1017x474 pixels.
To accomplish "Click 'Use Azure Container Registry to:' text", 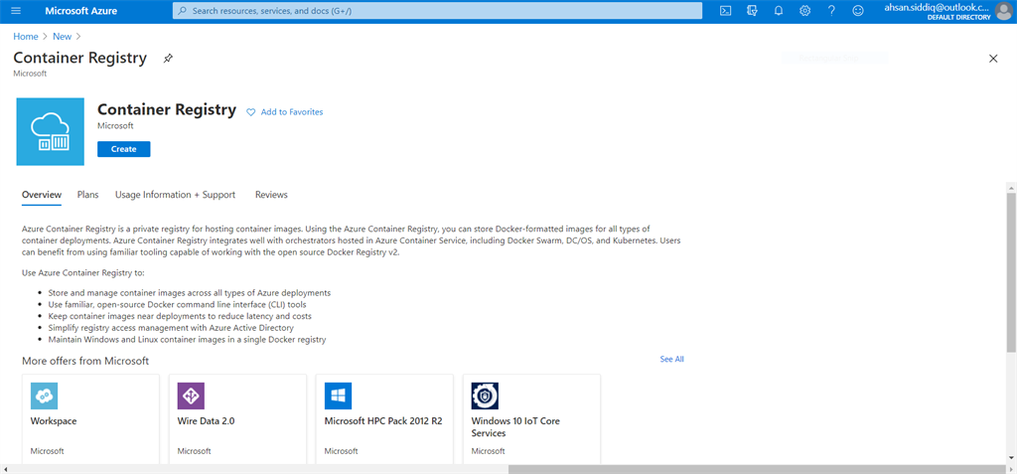I will (x=83, y=272).
